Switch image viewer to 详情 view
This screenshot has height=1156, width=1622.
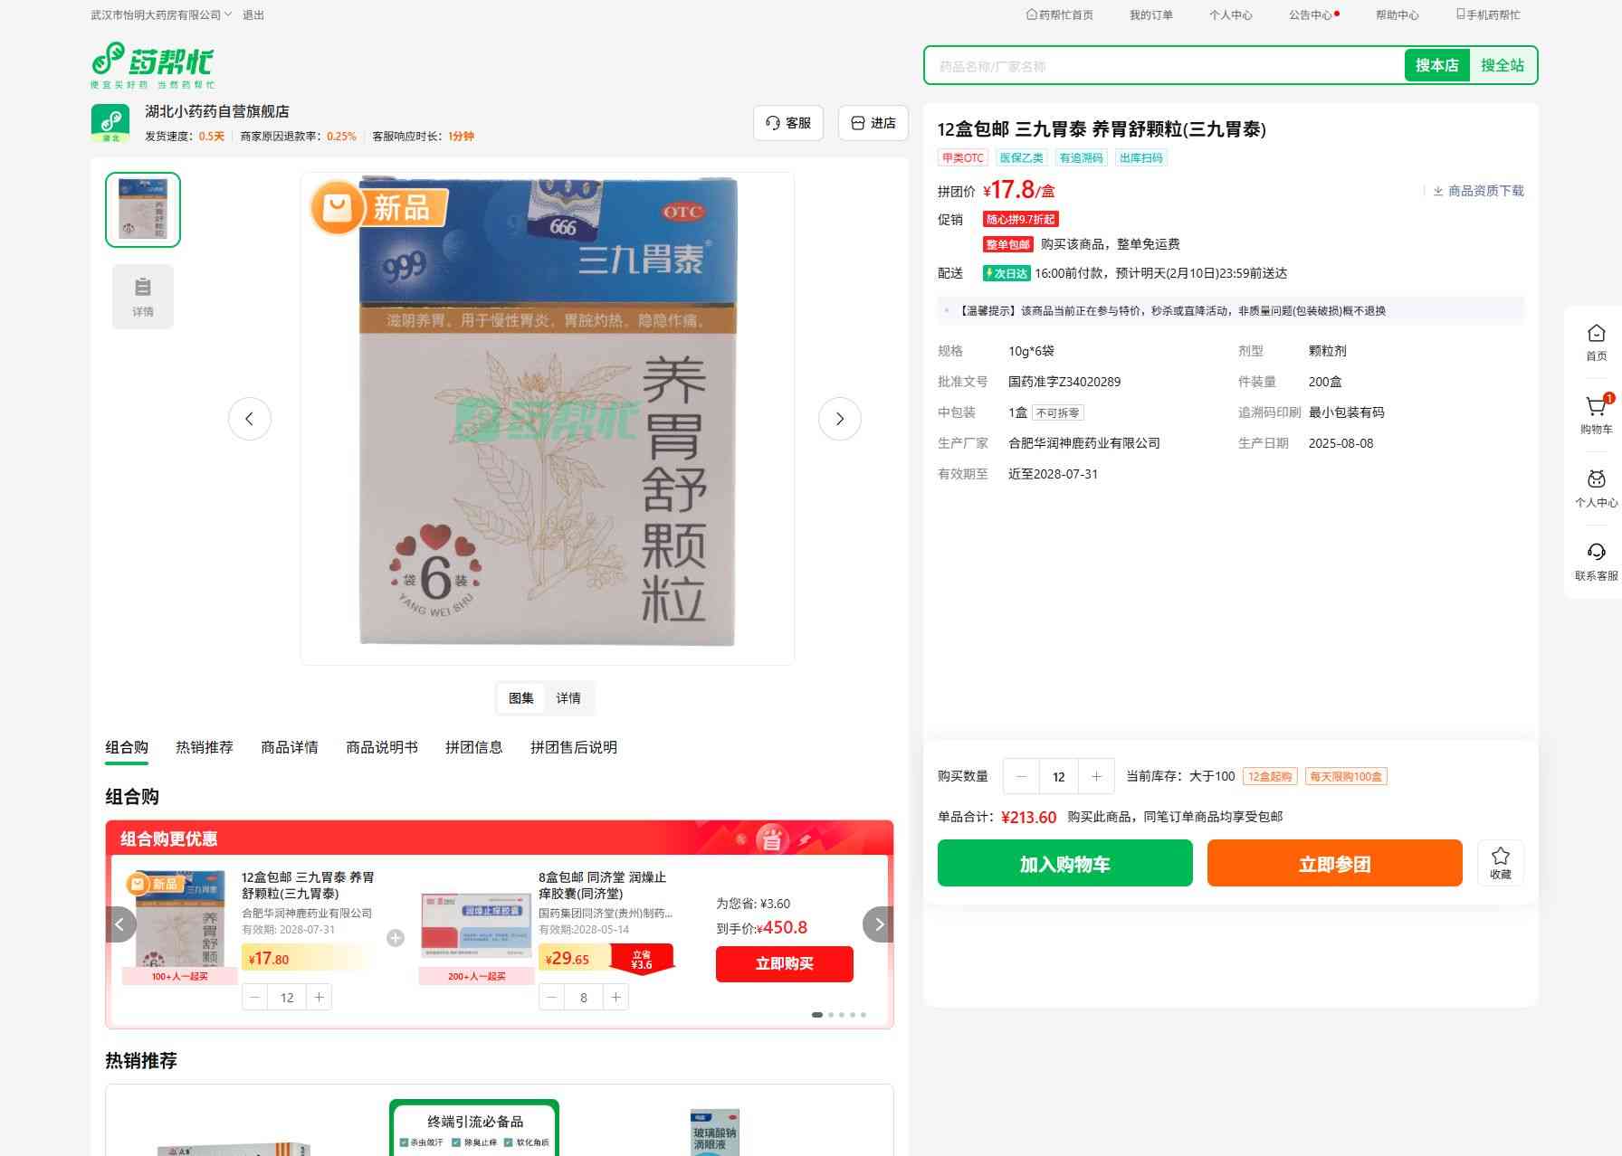click(x=568, y=698)
